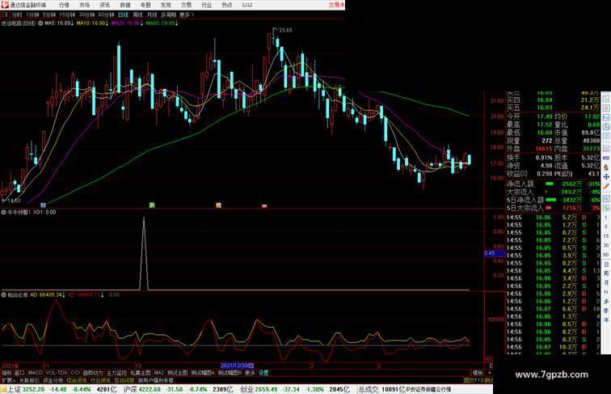Click the pencil drawing icon in right toolbar
The width and height of the screenshot is (611, 394).
tap(606, 187)
